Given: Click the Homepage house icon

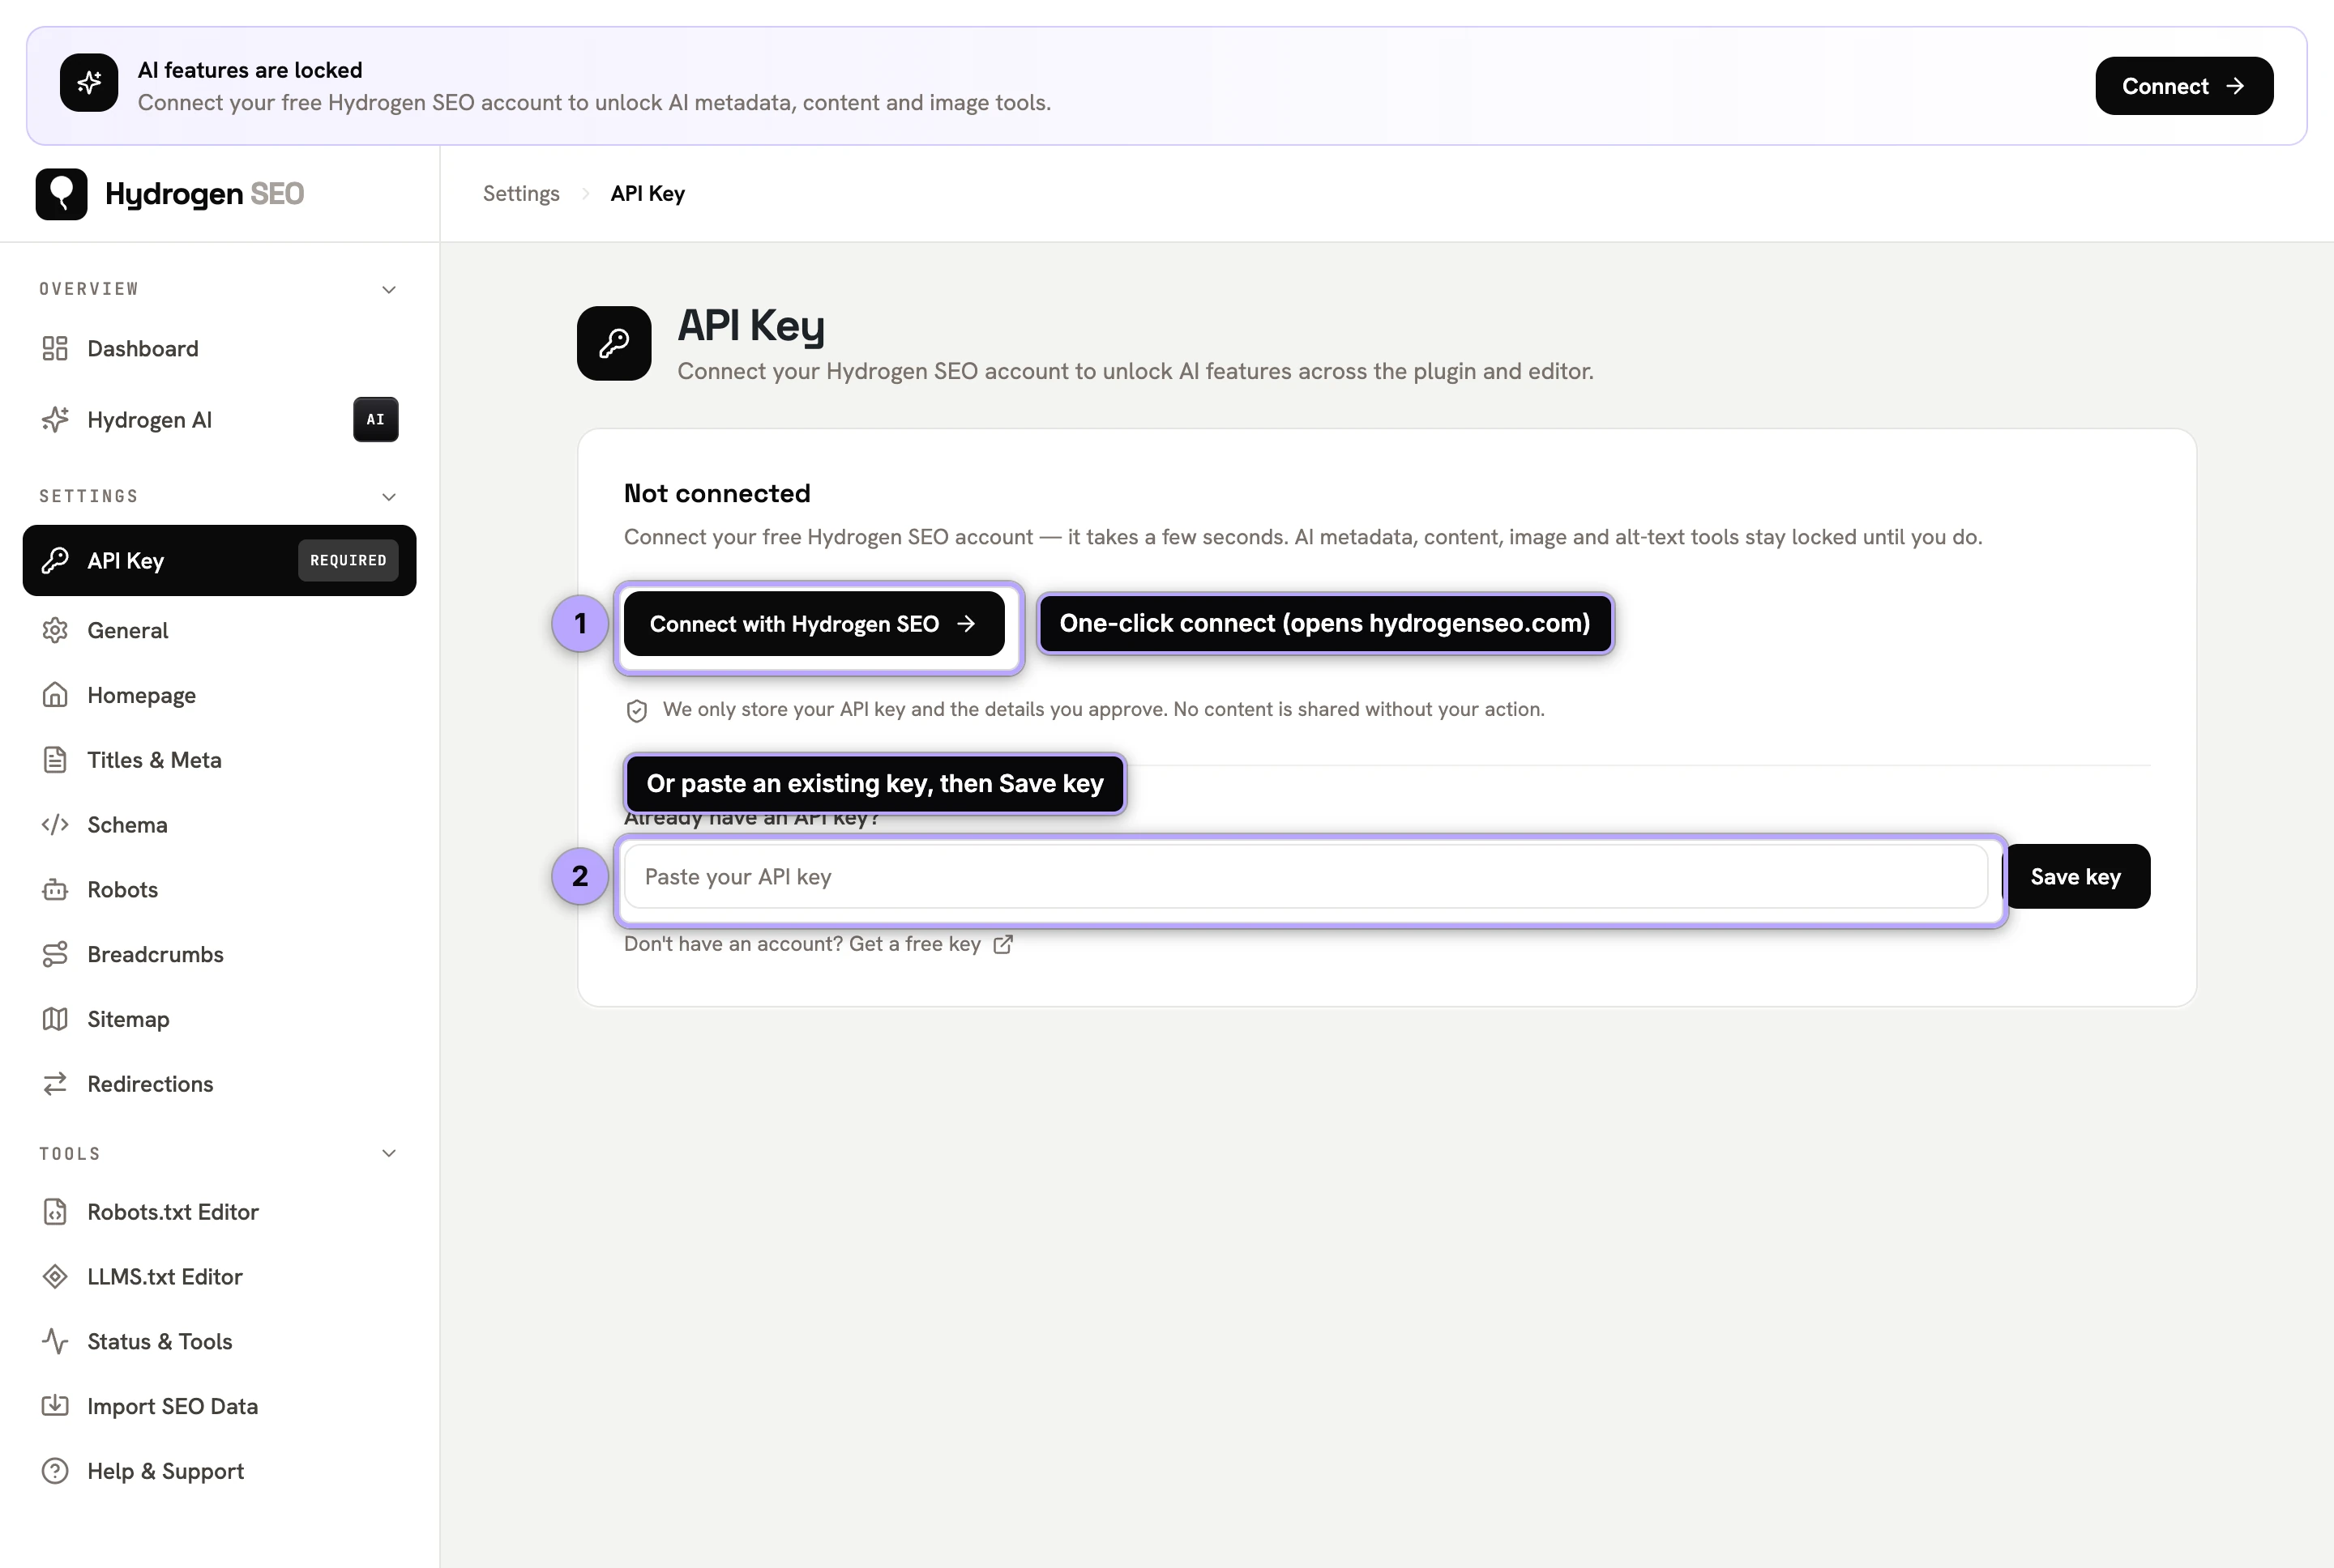Looking at the screenshot, I should click(55, 695).
